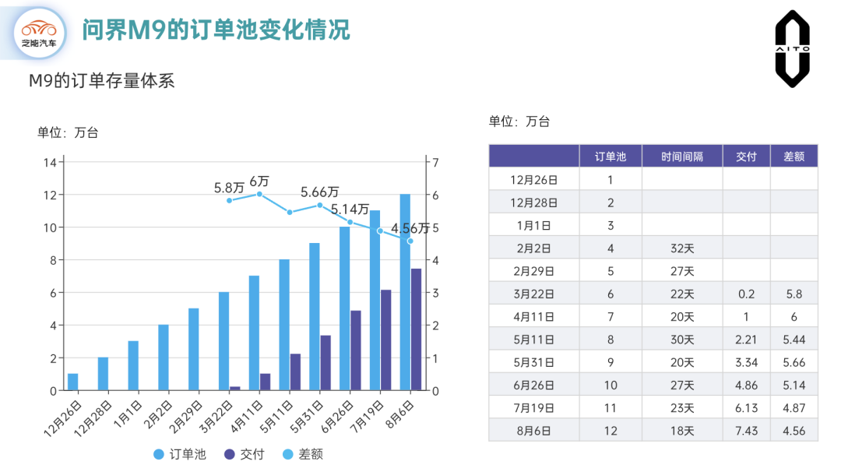Click the 6.13 delivery cell
Screen dimensions: 841x472
coord(746,407)
